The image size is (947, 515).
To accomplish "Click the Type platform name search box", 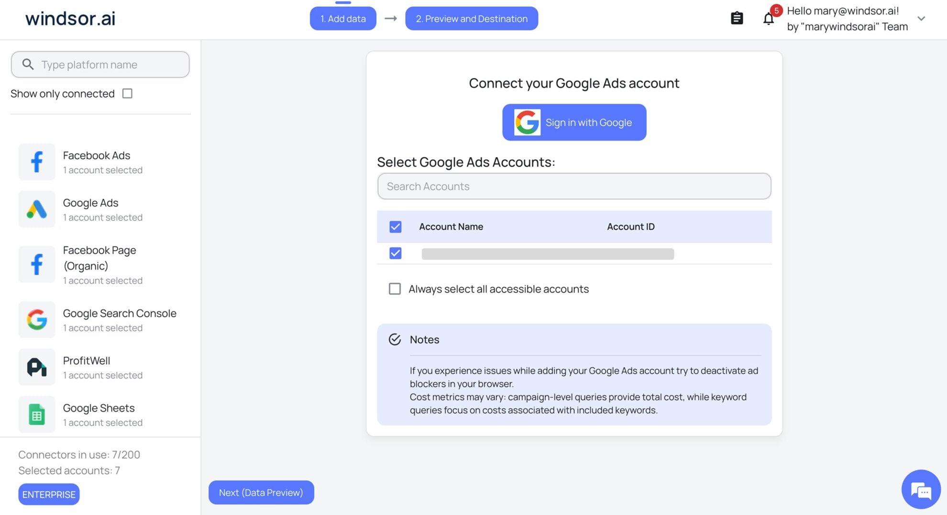I will (x=100, y=64).
